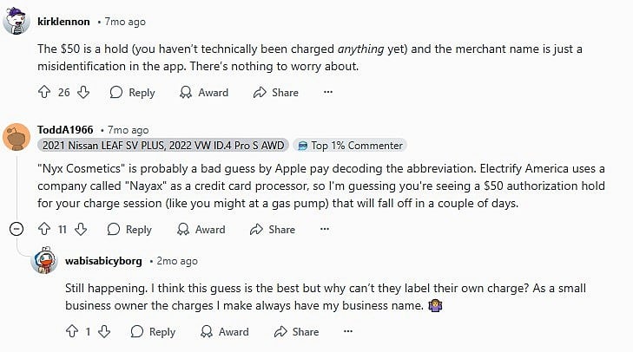Open wabisabicyborg's profile link

click(x=105, y=260)
